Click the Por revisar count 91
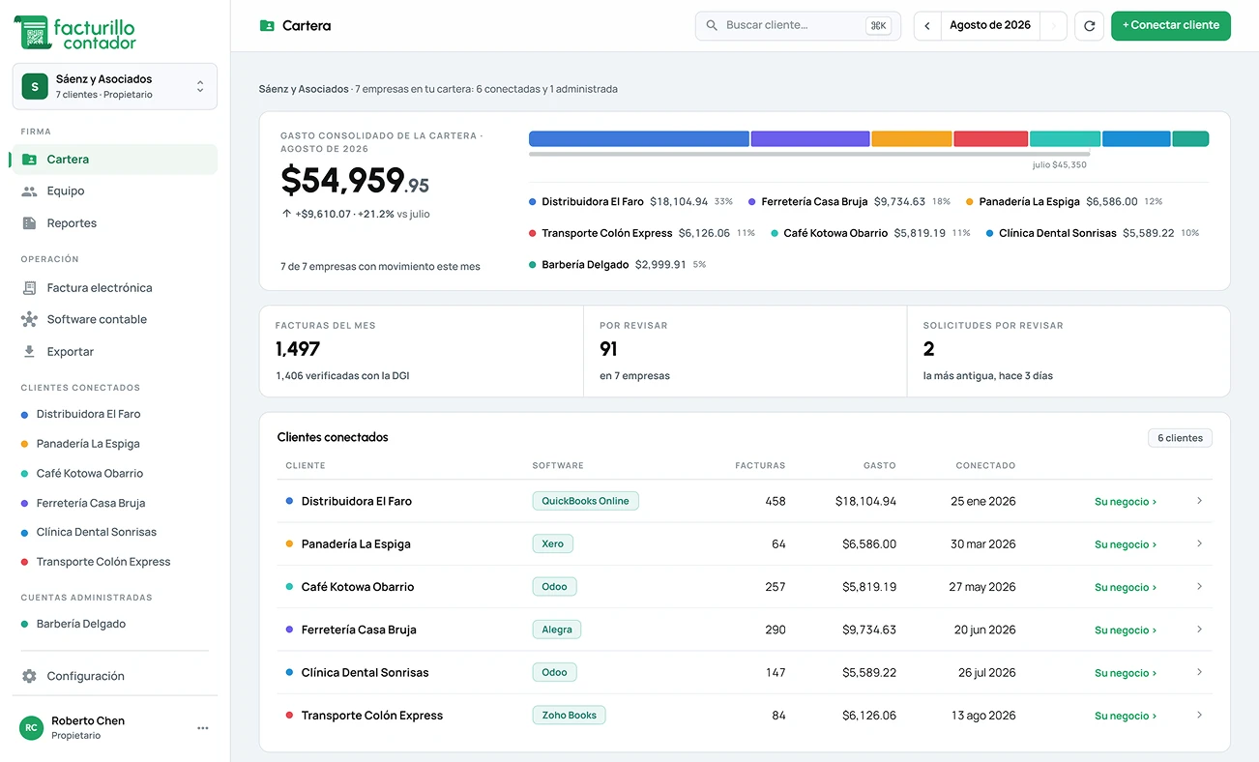Image resolution: width=1259 pixels, height=762 pixels. (608, 349)
